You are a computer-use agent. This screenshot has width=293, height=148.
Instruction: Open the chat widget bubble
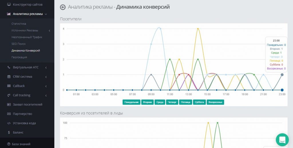point(282,140)
